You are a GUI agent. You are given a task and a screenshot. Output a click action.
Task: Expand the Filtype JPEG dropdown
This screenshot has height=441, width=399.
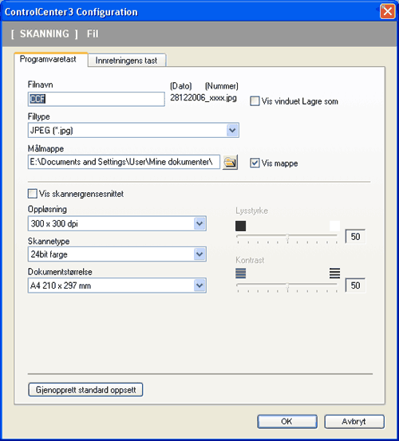point(232,130)
